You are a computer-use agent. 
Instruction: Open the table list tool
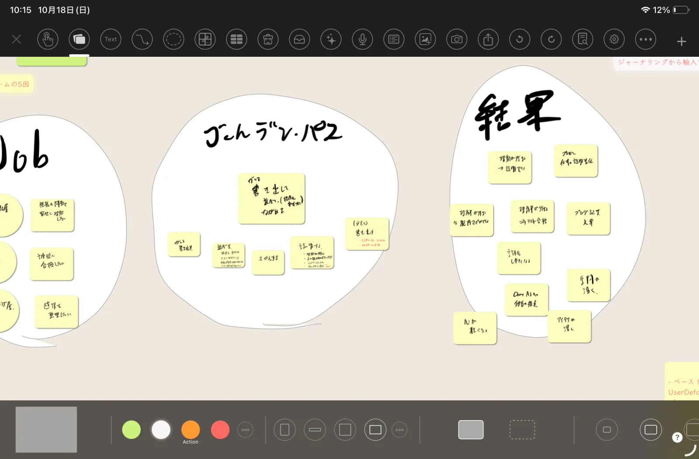coord(236,39)
